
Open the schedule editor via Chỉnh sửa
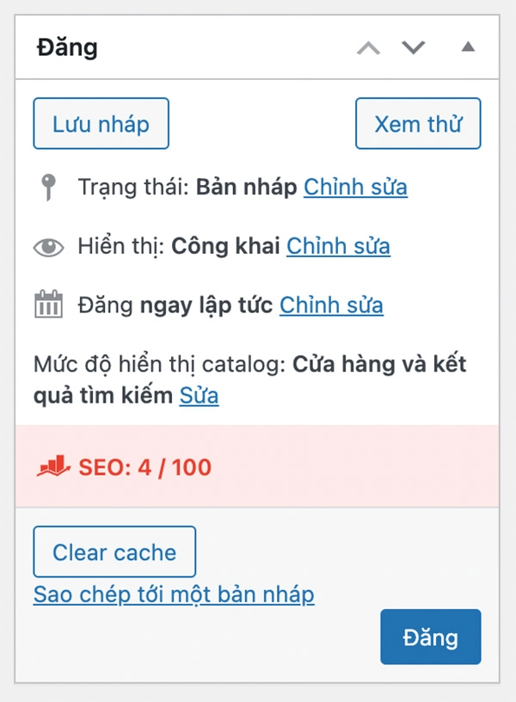(x=331, y=305)
